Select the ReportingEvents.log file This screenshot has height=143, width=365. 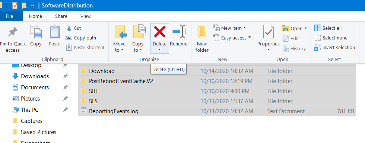(217, 111)
